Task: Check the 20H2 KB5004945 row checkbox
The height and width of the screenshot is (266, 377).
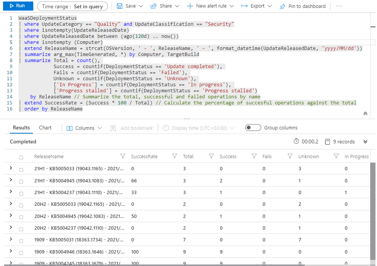Action: tap(21, 217)
